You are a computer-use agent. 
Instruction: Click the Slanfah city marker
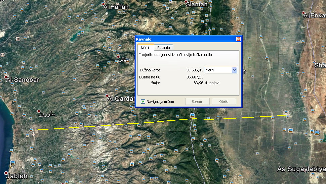[188, 2]
